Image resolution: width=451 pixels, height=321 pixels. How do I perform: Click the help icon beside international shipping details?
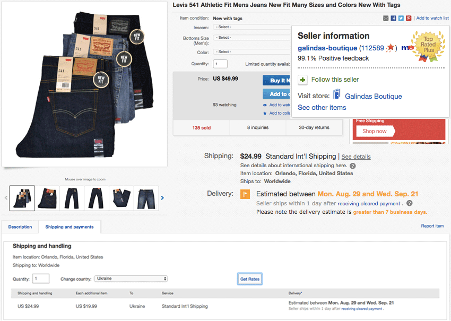[353, 166]
